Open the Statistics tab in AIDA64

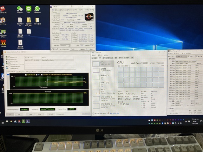tap(51, 72)
